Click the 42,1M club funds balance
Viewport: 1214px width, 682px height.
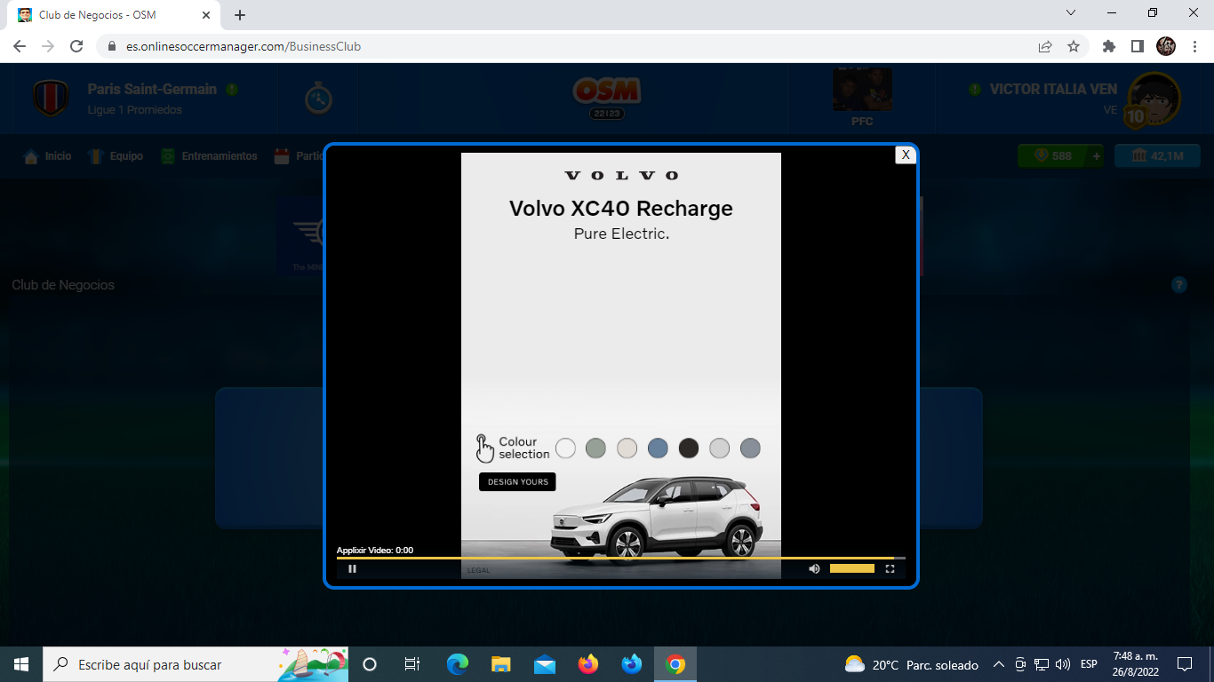point(1157,156)
